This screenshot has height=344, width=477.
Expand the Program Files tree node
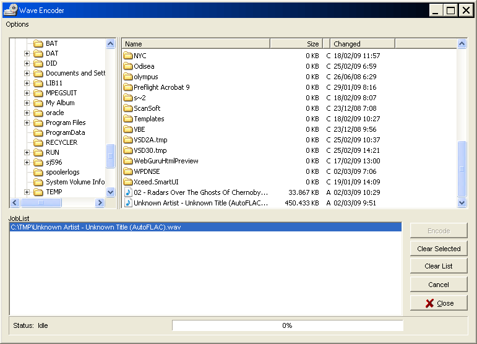point(27,123)
